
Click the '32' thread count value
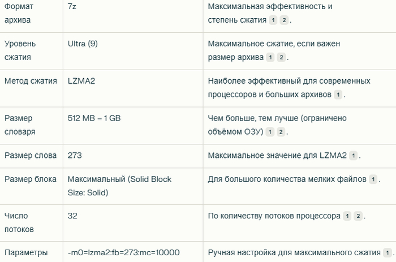tap(72, 216)
